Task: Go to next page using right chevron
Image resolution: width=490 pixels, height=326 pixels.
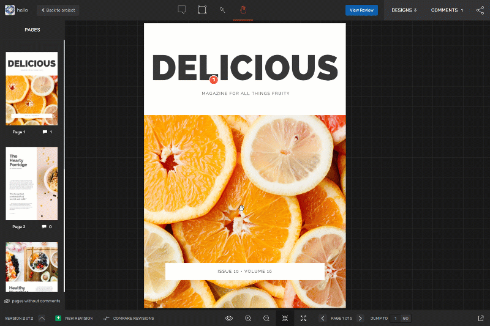Action: [360, 318]
